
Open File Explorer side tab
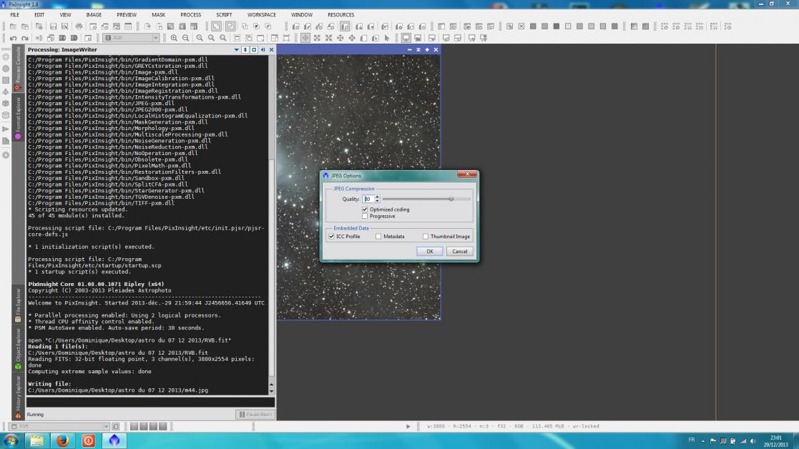(x=18, y=305)
